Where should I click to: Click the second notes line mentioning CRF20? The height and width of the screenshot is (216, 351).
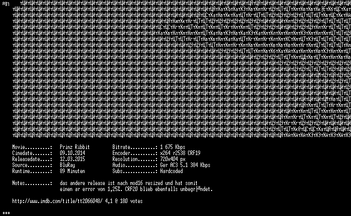point(136,189)
